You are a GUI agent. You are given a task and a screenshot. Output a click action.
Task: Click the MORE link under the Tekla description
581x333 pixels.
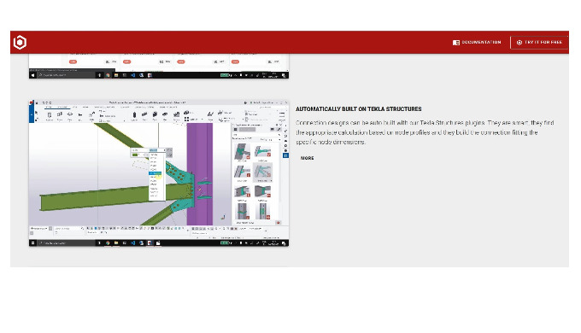coord(308,158)
